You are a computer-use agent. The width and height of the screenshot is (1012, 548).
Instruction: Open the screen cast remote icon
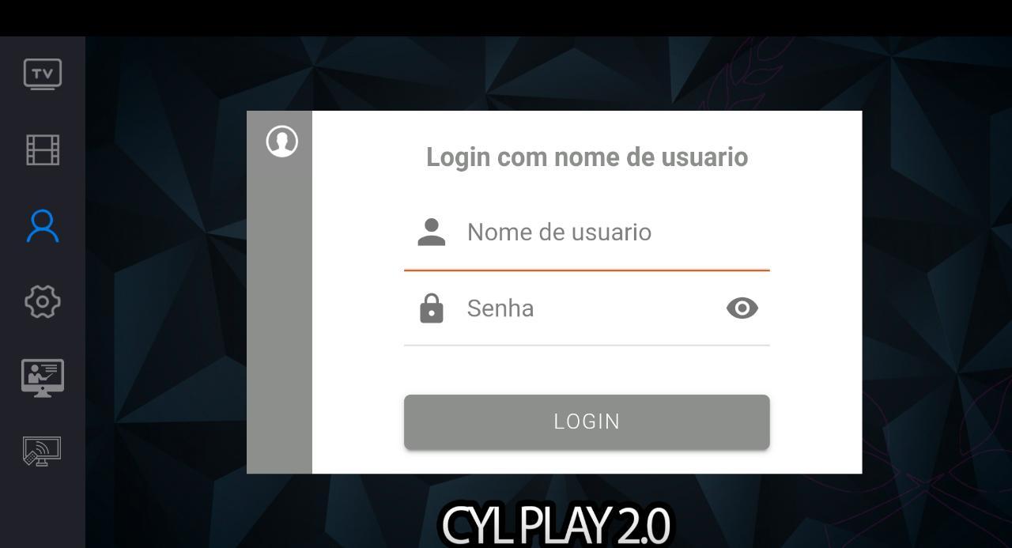pyautogui.click(x=43, y=451)
